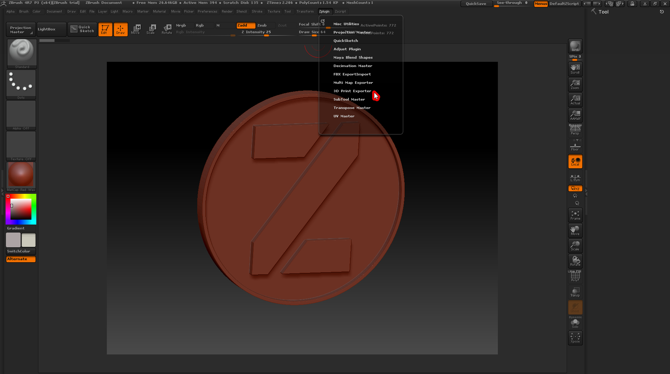Click the BPR render icon

pos(575,46)
